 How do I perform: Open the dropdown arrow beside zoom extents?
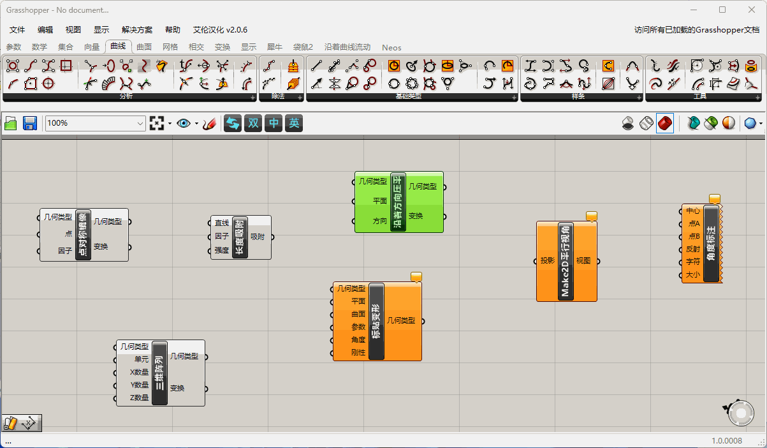(x=170, y=124)
